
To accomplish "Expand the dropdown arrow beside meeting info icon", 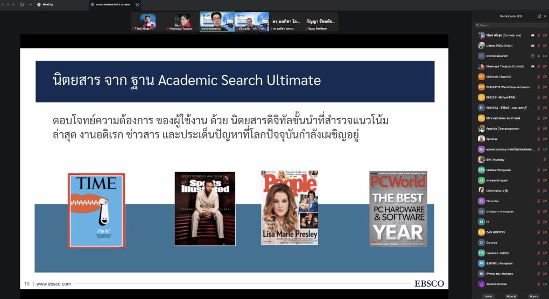I will pyautogui.click(x=31, y=4).
